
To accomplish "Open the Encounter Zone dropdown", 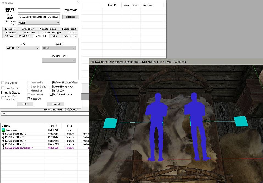I will [x=39, y=23].
